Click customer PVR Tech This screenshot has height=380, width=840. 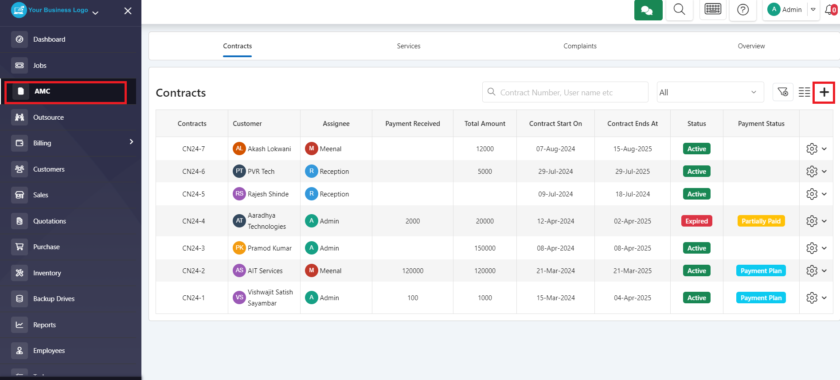coord(261,172)
